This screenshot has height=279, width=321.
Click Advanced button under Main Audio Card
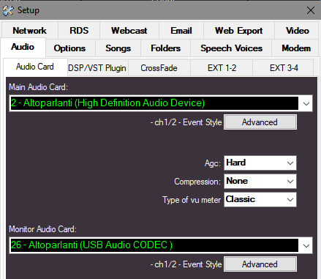pyautogui.click(x=260, y=122)
